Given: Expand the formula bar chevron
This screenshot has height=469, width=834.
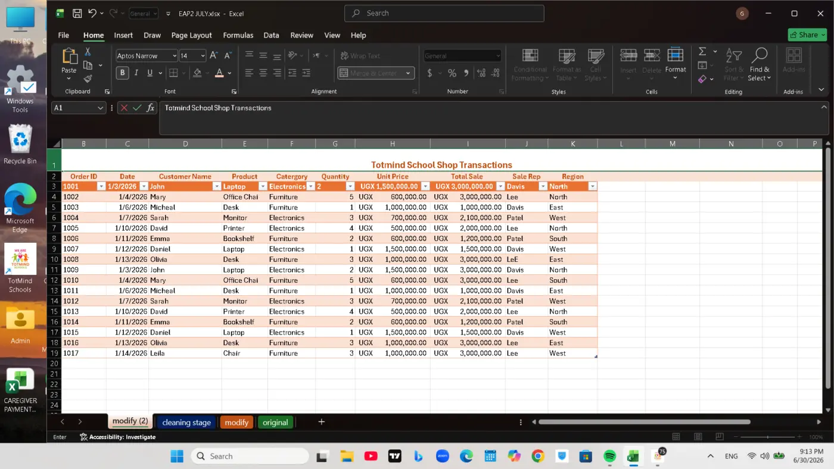Looking at the screenshot, I should point(824,107).
